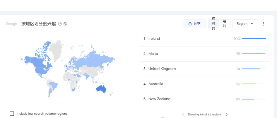Click the globe icon beside the title

(x=65, y=24)
